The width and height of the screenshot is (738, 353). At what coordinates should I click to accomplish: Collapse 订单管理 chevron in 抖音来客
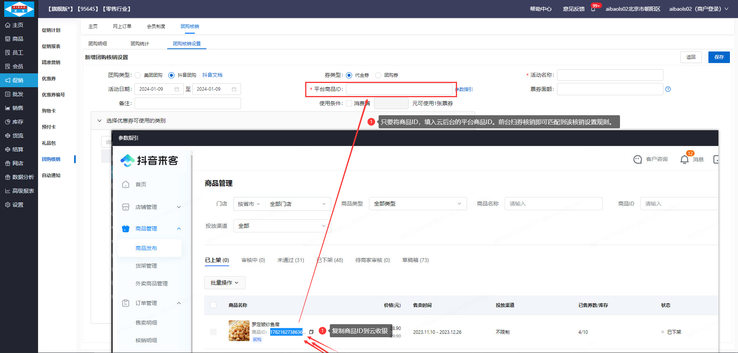pos(179,303)
